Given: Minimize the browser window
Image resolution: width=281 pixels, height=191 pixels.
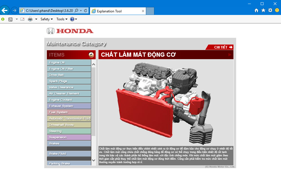Looking at the screenshot, I should click(x=249, y=4).
